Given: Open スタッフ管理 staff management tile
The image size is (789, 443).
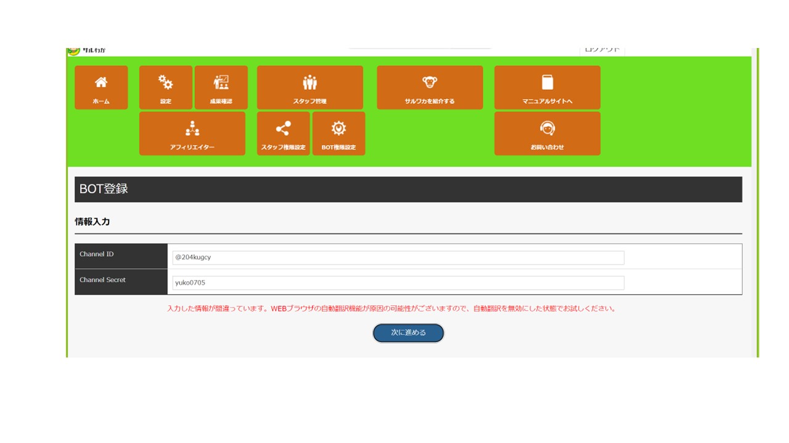Looking at the screenshot, I should pos(310,87).
